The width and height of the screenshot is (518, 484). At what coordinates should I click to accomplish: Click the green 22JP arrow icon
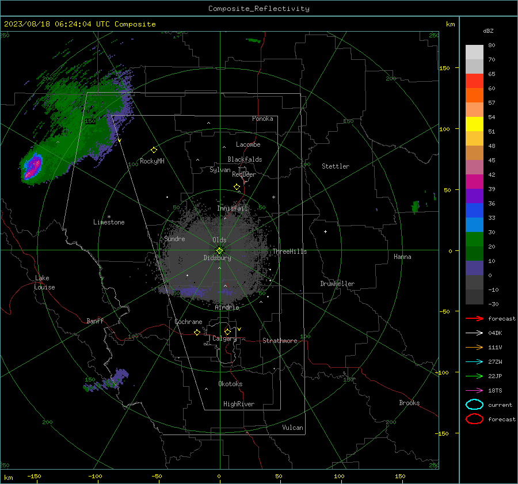[474, 376]
